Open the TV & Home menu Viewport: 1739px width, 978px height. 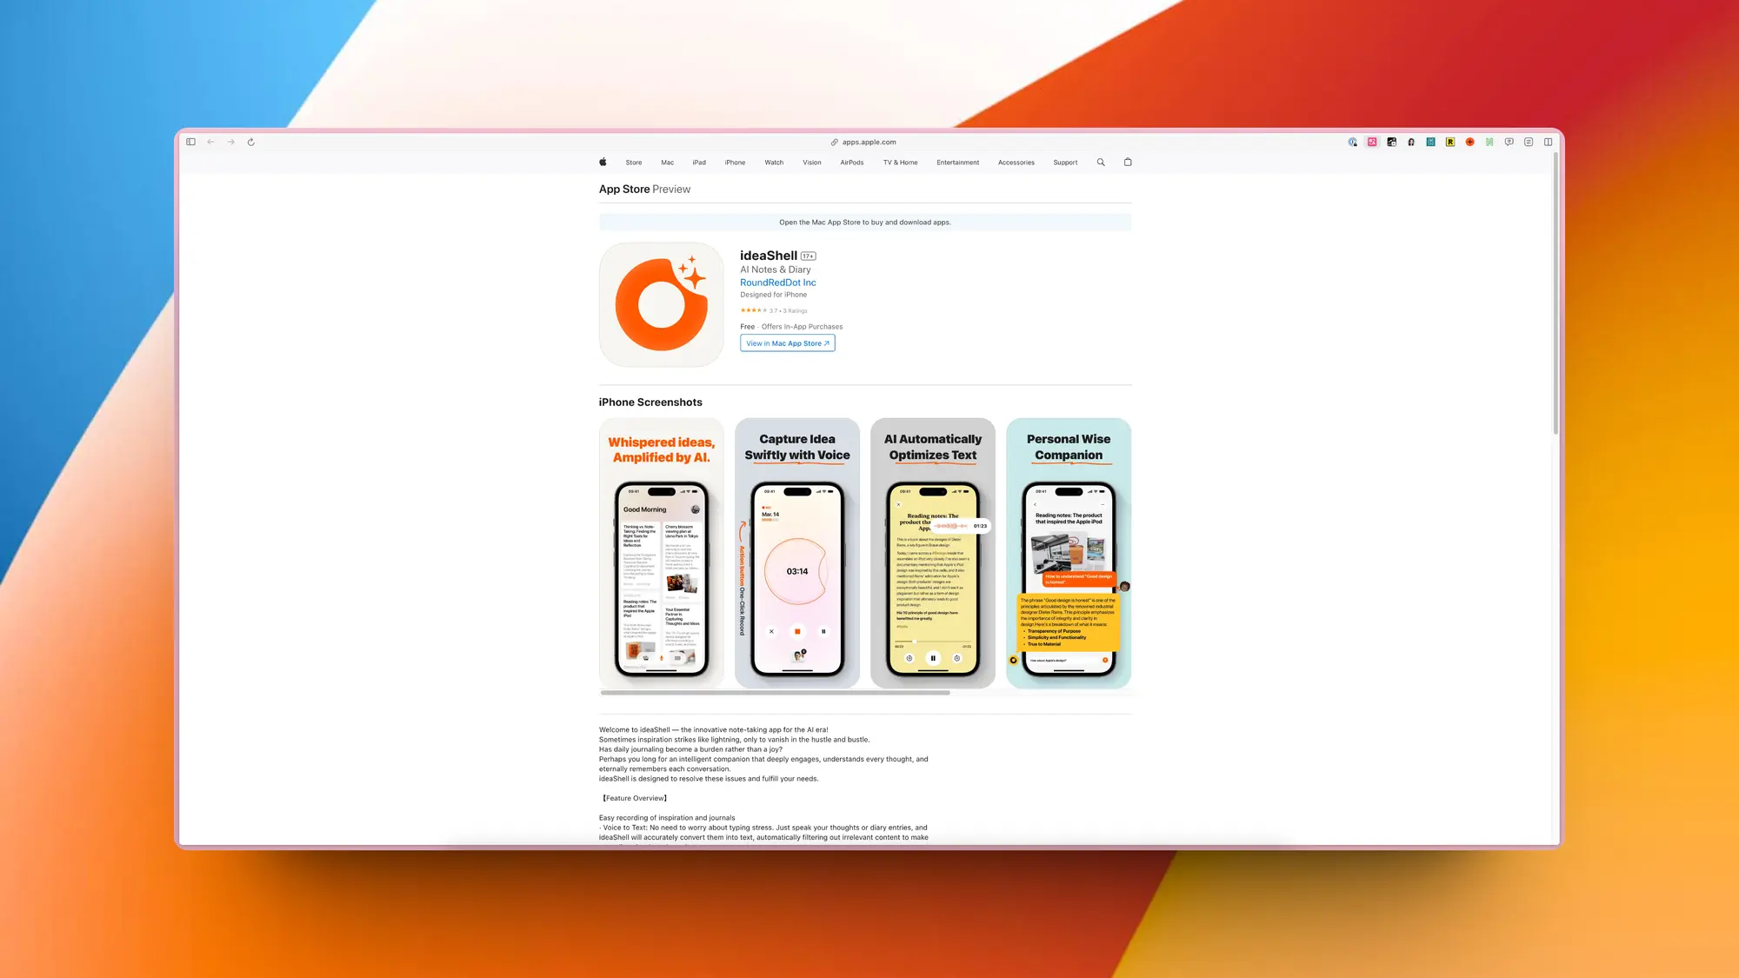click(x=901, y=163)
